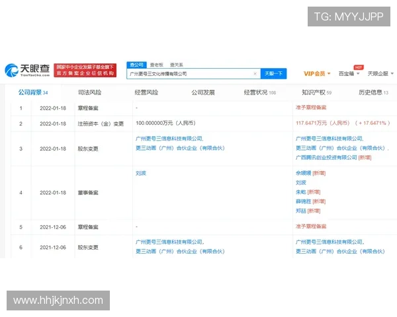Open the 郑喆 newly added director link
The height and width of the screenshot is (317, 397).
(301, 211)
